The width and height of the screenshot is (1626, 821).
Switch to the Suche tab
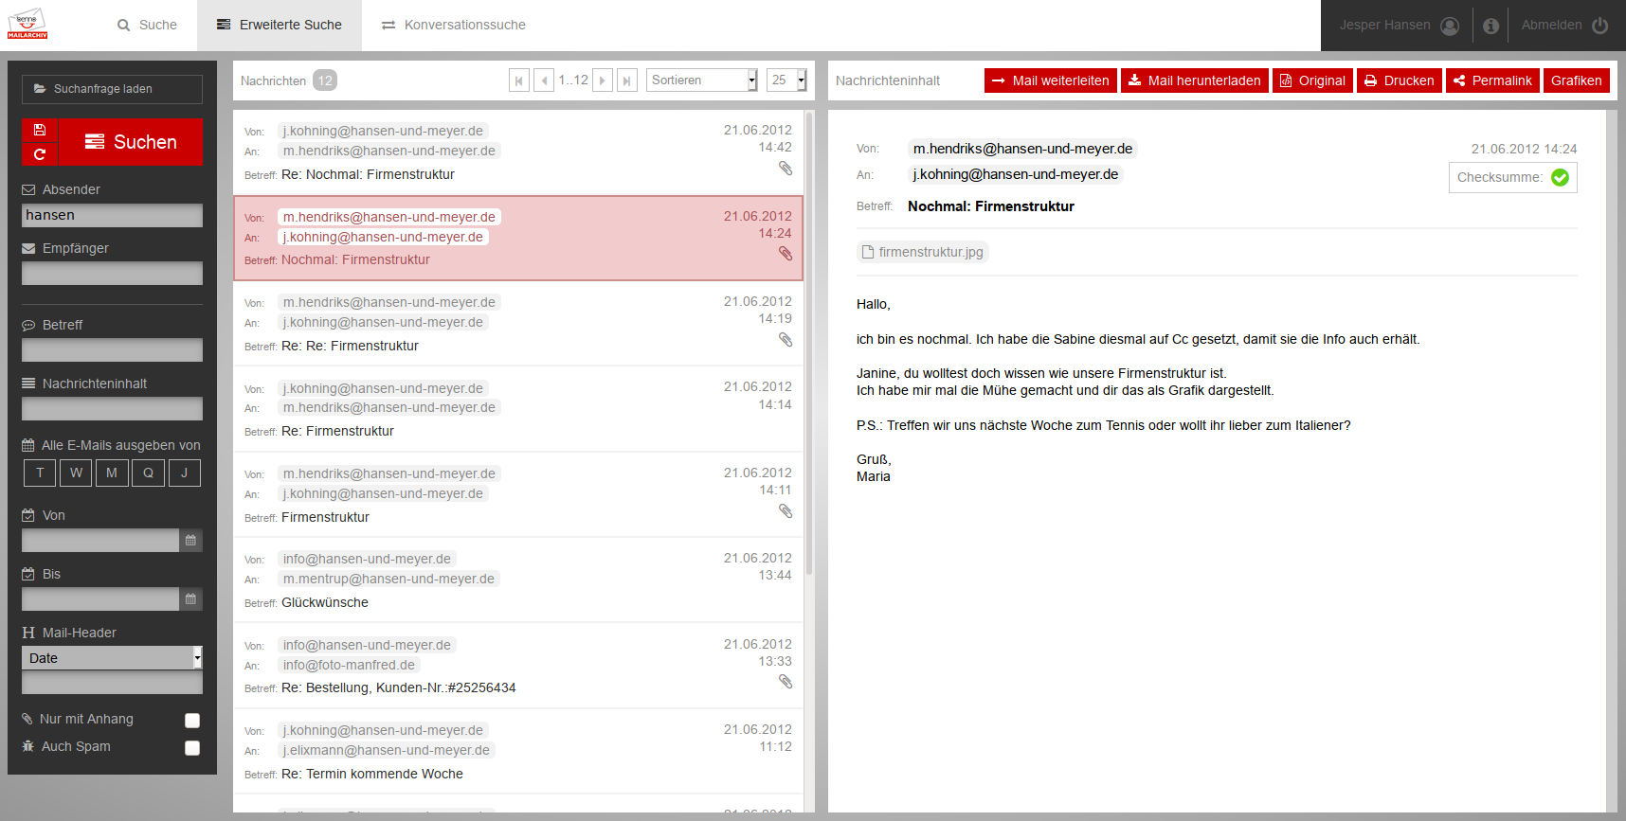click(147, 26)
